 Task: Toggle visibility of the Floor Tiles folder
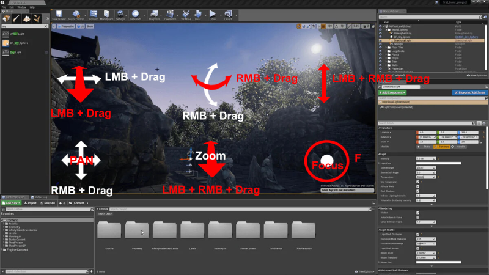(380, 48)
